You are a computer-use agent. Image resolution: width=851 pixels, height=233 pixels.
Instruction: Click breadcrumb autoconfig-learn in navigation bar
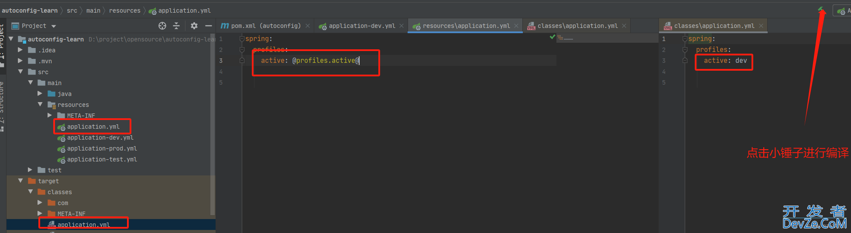30,10
